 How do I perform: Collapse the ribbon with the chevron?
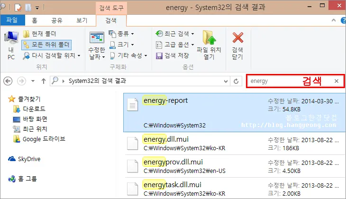pyautogui.click(x=334, y=20)
